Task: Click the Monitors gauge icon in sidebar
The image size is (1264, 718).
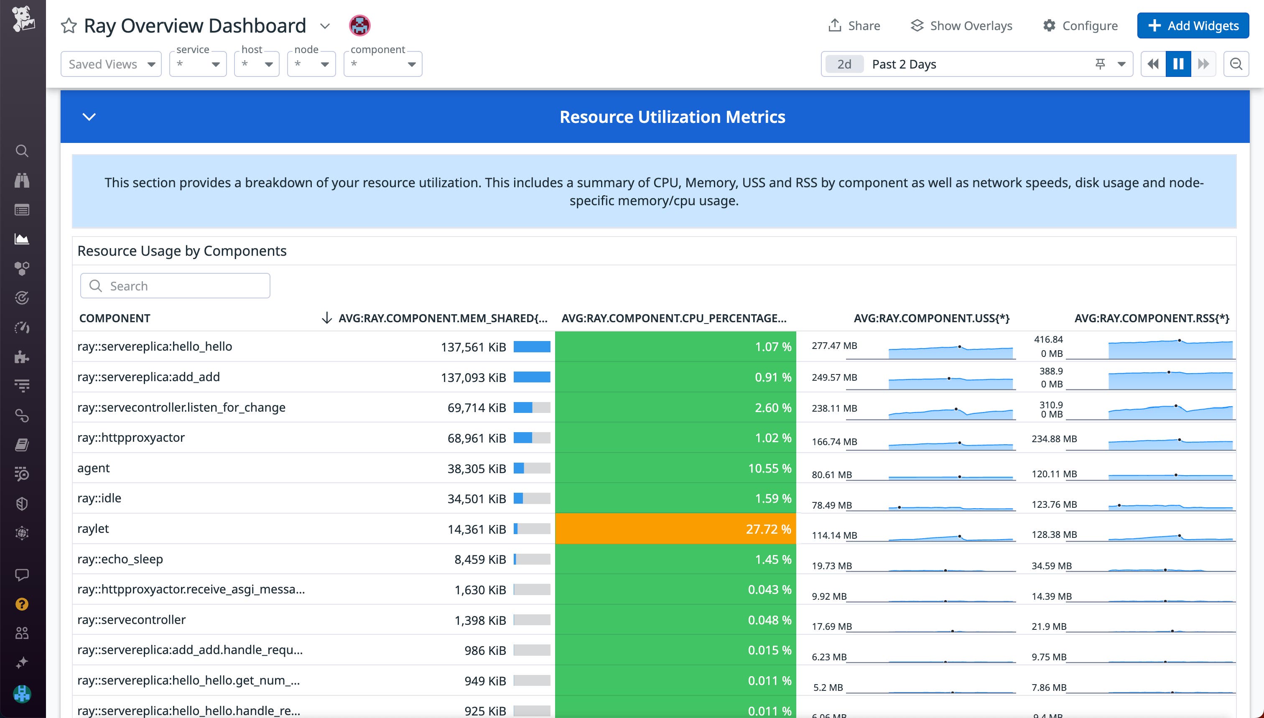Action: [x=22, y=327]
